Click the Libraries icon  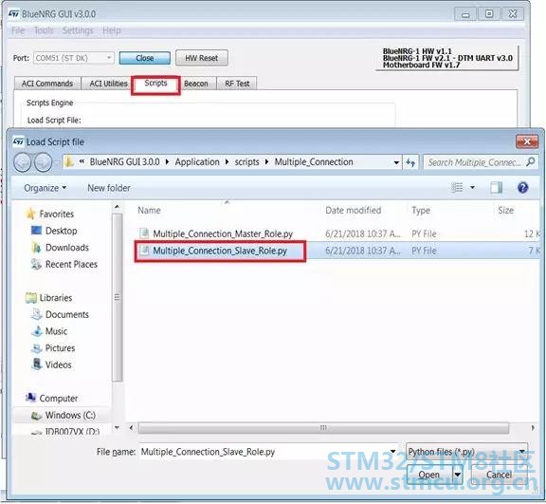click(x=31, y=298)
